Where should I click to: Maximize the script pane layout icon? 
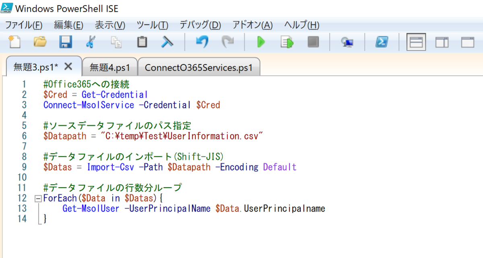tap(468, 42)
